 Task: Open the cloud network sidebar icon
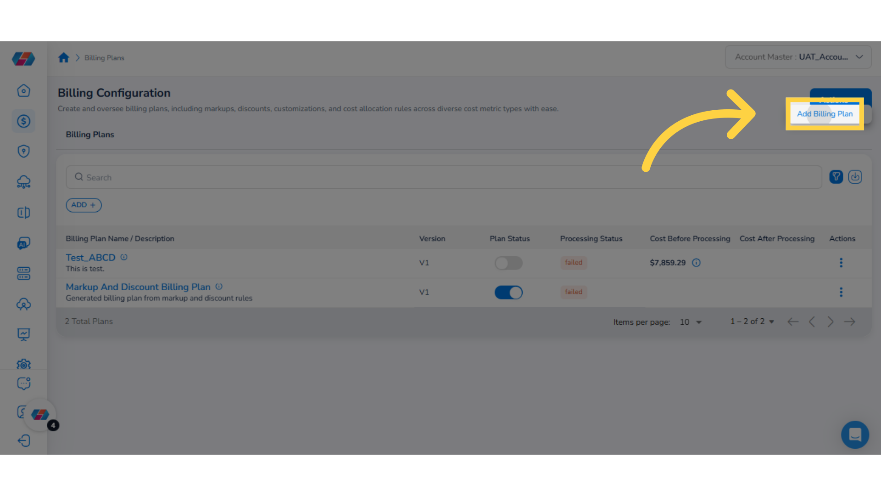coord(23,182)
